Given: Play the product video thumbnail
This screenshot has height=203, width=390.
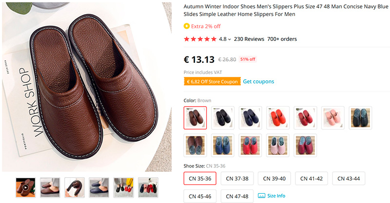Looking at the screenshot, I should coord(25,187).
